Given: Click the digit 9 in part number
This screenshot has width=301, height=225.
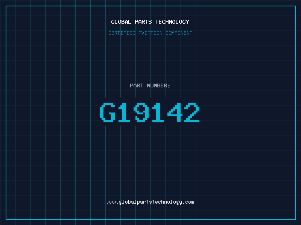Looking at the screenshot, I should (141, 112).
